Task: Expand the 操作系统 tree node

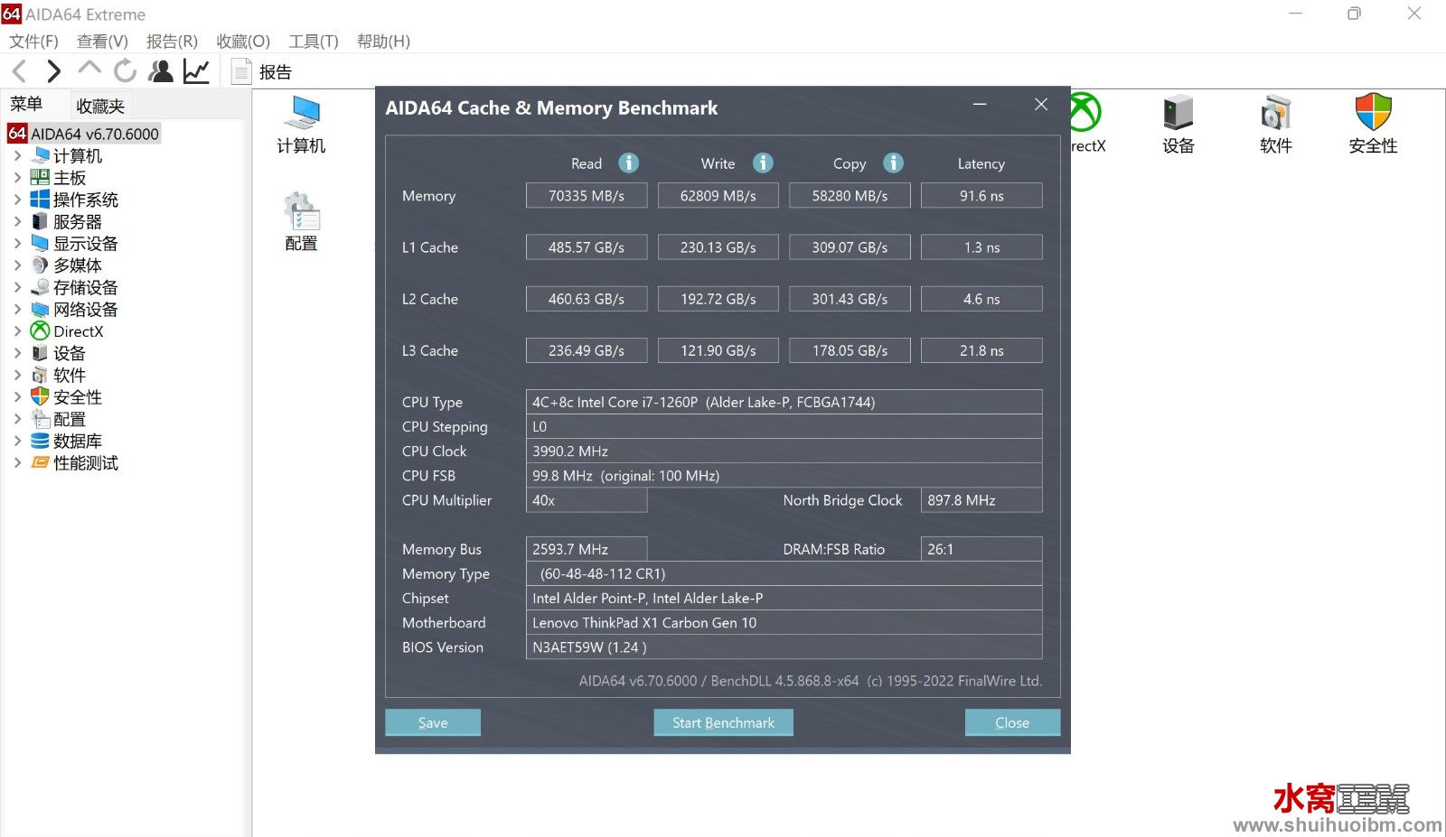Action: [17, 200]
